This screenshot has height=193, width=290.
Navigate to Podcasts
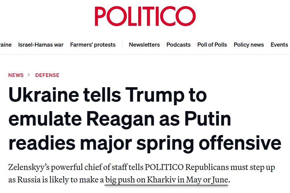pos(178,45)
